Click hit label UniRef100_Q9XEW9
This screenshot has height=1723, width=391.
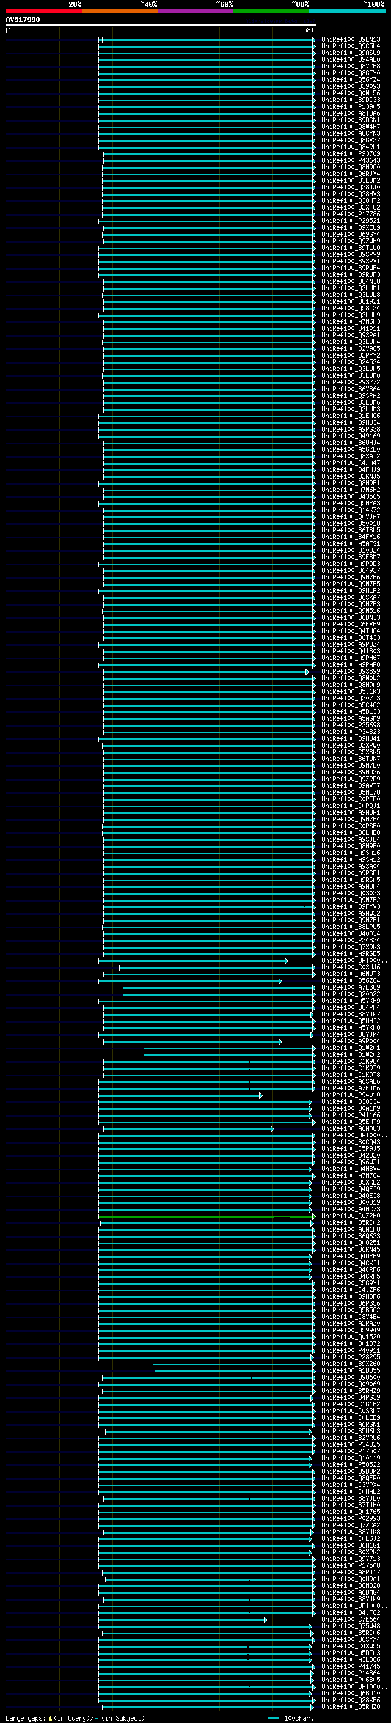(x=351, y=228)
